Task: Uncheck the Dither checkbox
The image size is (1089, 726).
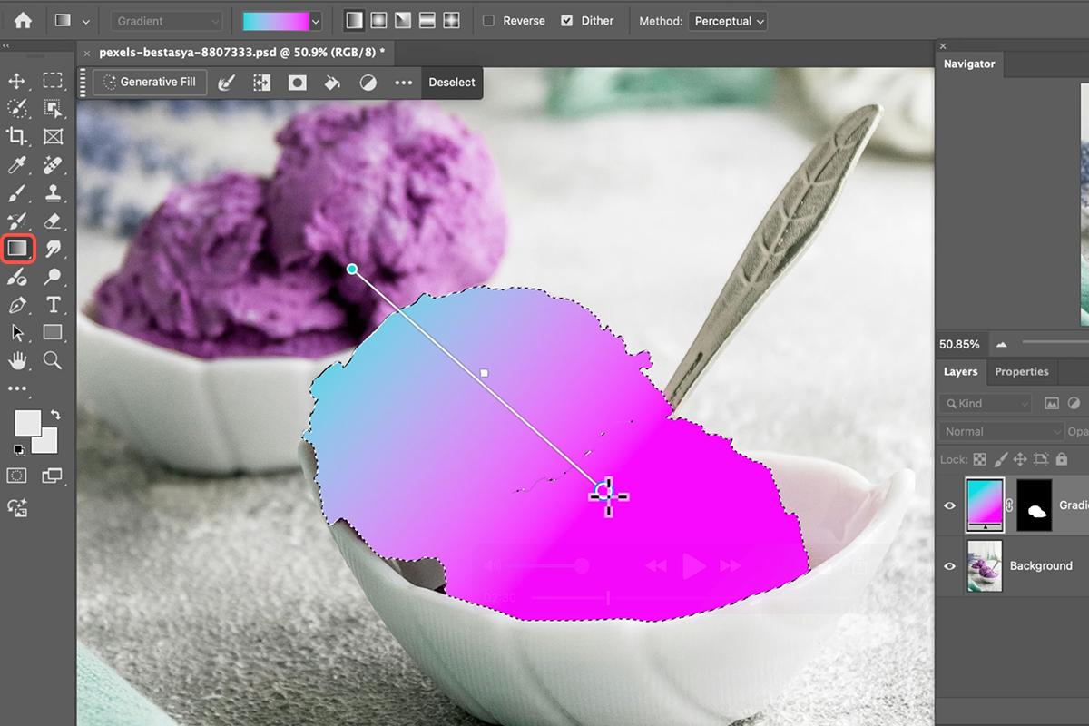Action: pos(567,21)
